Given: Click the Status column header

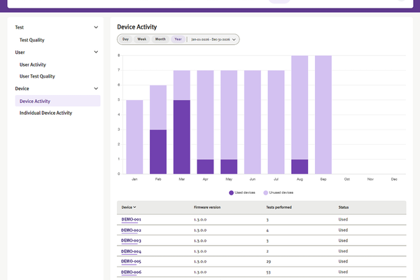Looking at the screenshot, I should 344,207.
